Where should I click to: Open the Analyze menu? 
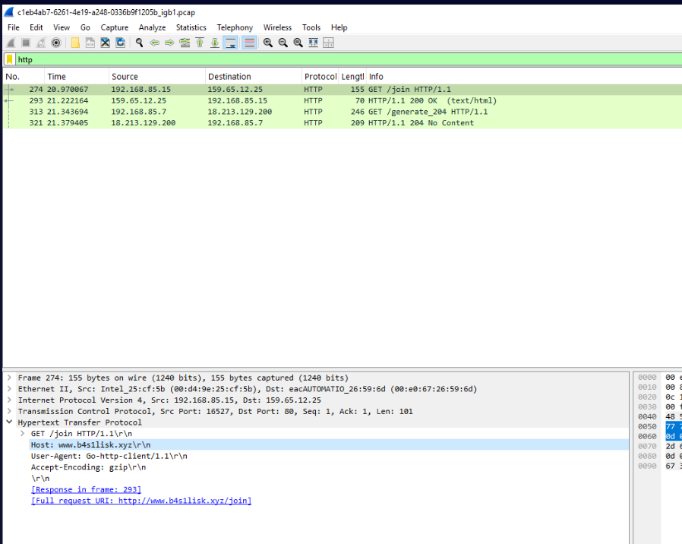tap(152, 27)
